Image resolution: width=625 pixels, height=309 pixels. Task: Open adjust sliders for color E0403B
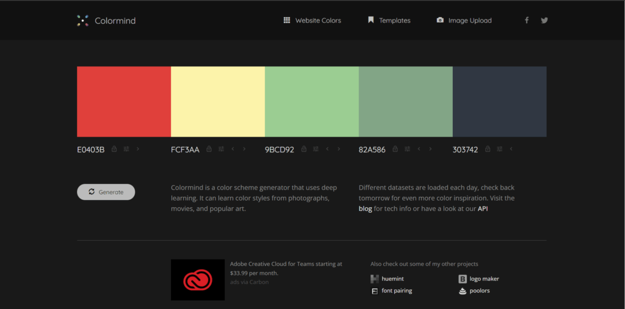pos(126,149)
